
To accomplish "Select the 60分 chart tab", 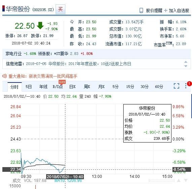I will 159,87.
